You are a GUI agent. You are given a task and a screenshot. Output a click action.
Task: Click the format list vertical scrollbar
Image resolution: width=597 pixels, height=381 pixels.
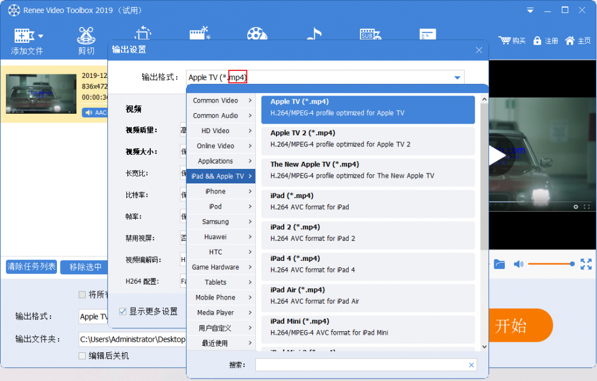(x=484, y=176)
